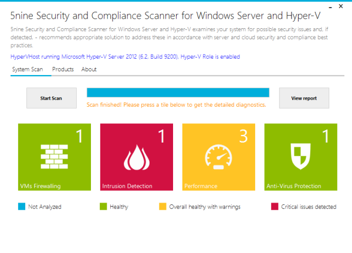Click the red Critical issues legend swatch
Image resolution: width=352 pixels, height=253 pixels.
[x=274, y=207]
